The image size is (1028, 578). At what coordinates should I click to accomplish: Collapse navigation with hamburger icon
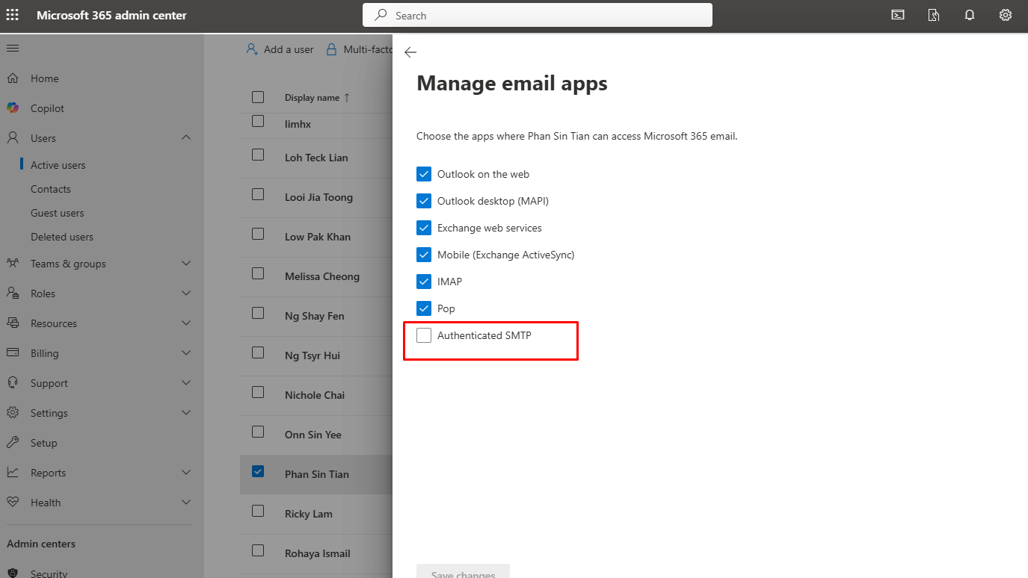coord(13,49)
